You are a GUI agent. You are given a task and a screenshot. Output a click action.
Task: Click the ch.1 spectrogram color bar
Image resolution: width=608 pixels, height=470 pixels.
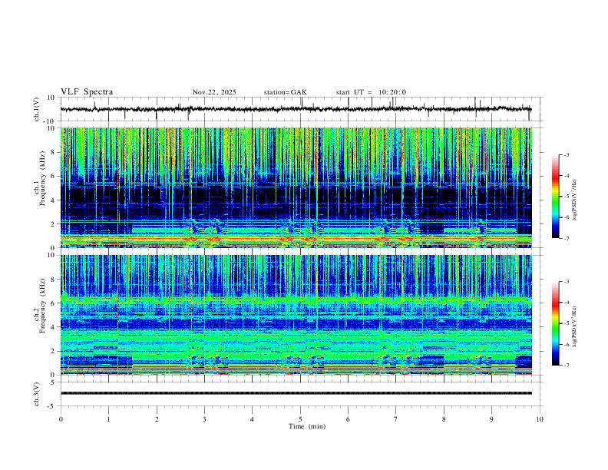pos(555,197)
